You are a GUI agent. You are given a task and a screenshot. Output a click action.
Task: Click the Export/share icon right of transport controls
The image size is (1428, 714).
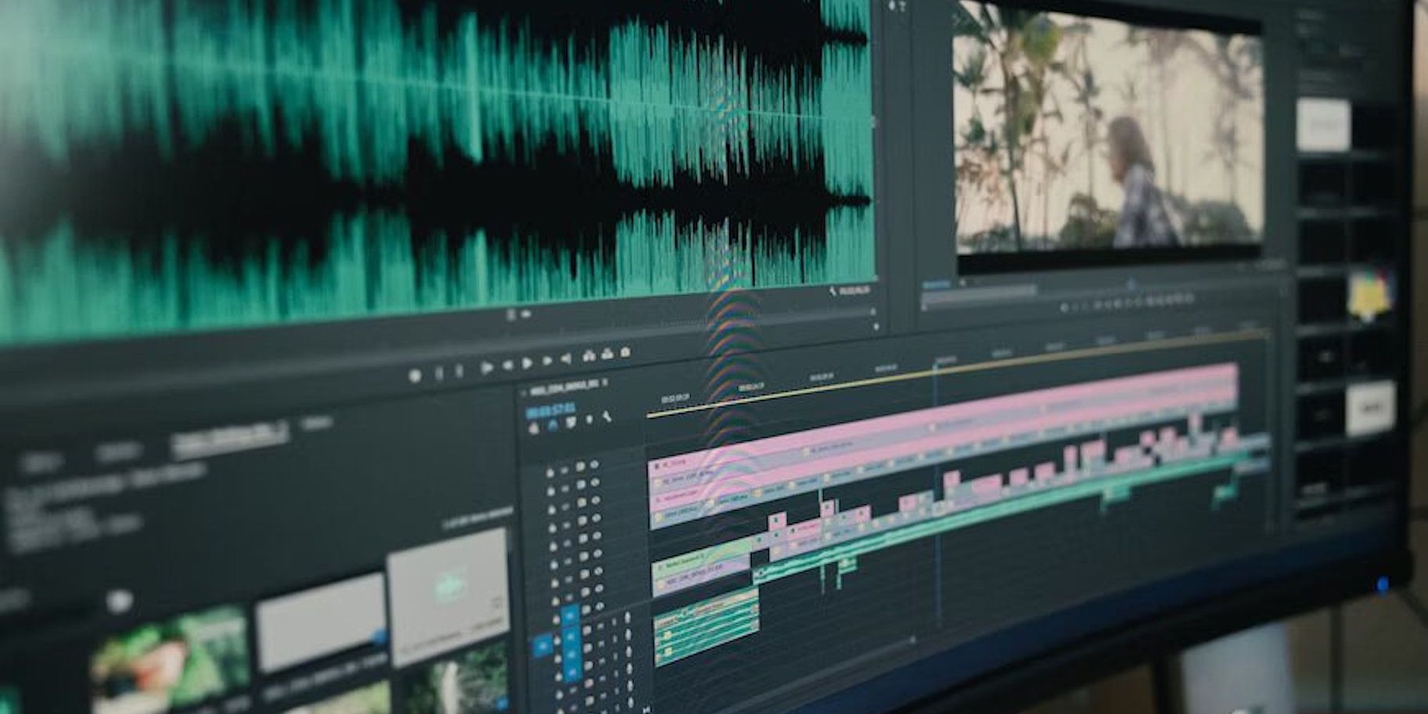coord(608,352)
